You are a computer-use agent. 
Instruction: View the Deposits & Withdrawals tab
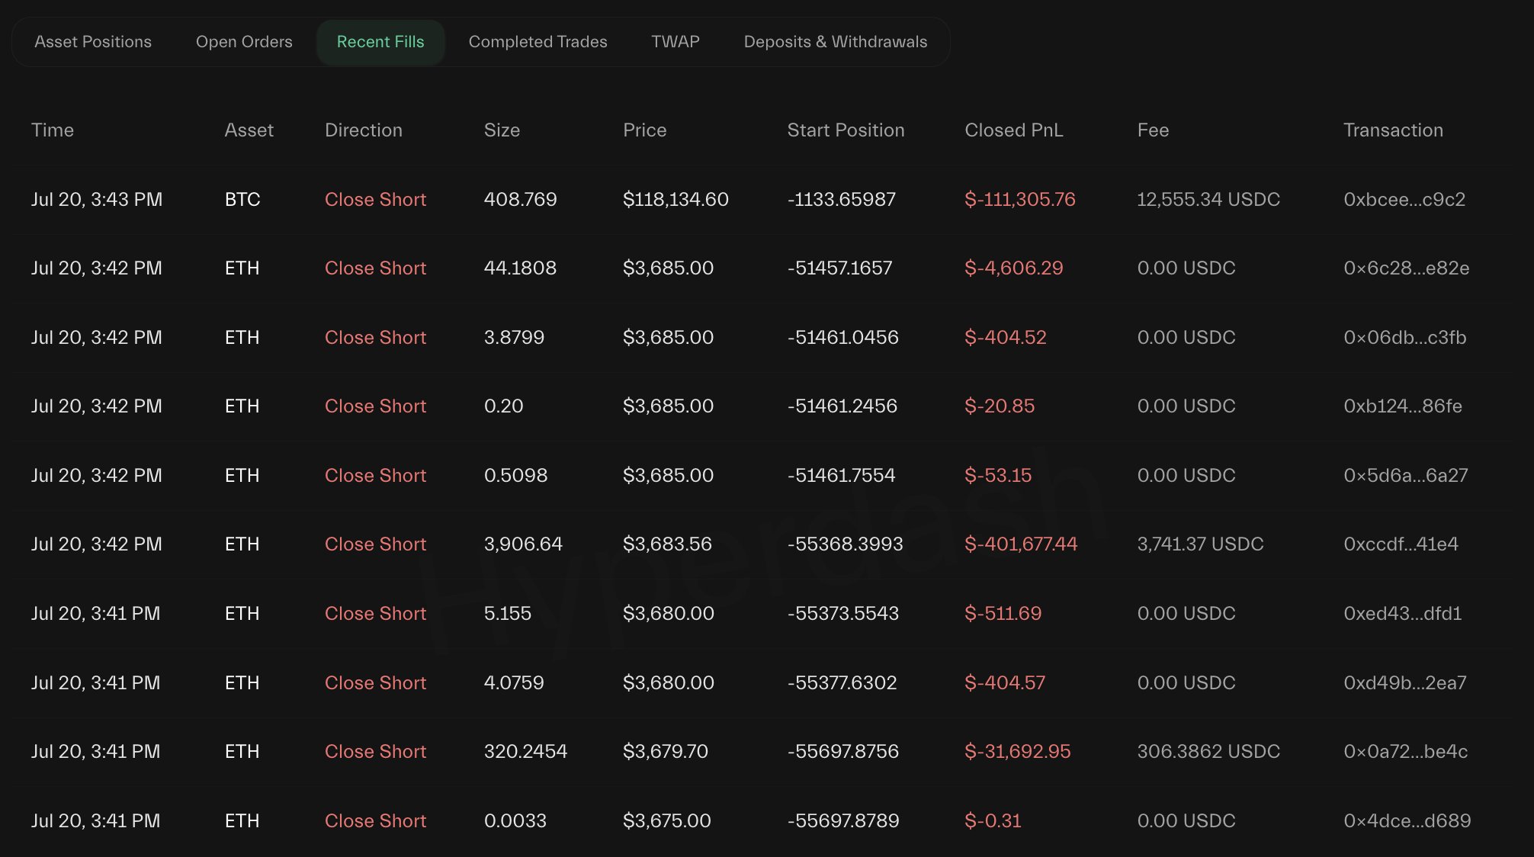click(x=836, y=42)
